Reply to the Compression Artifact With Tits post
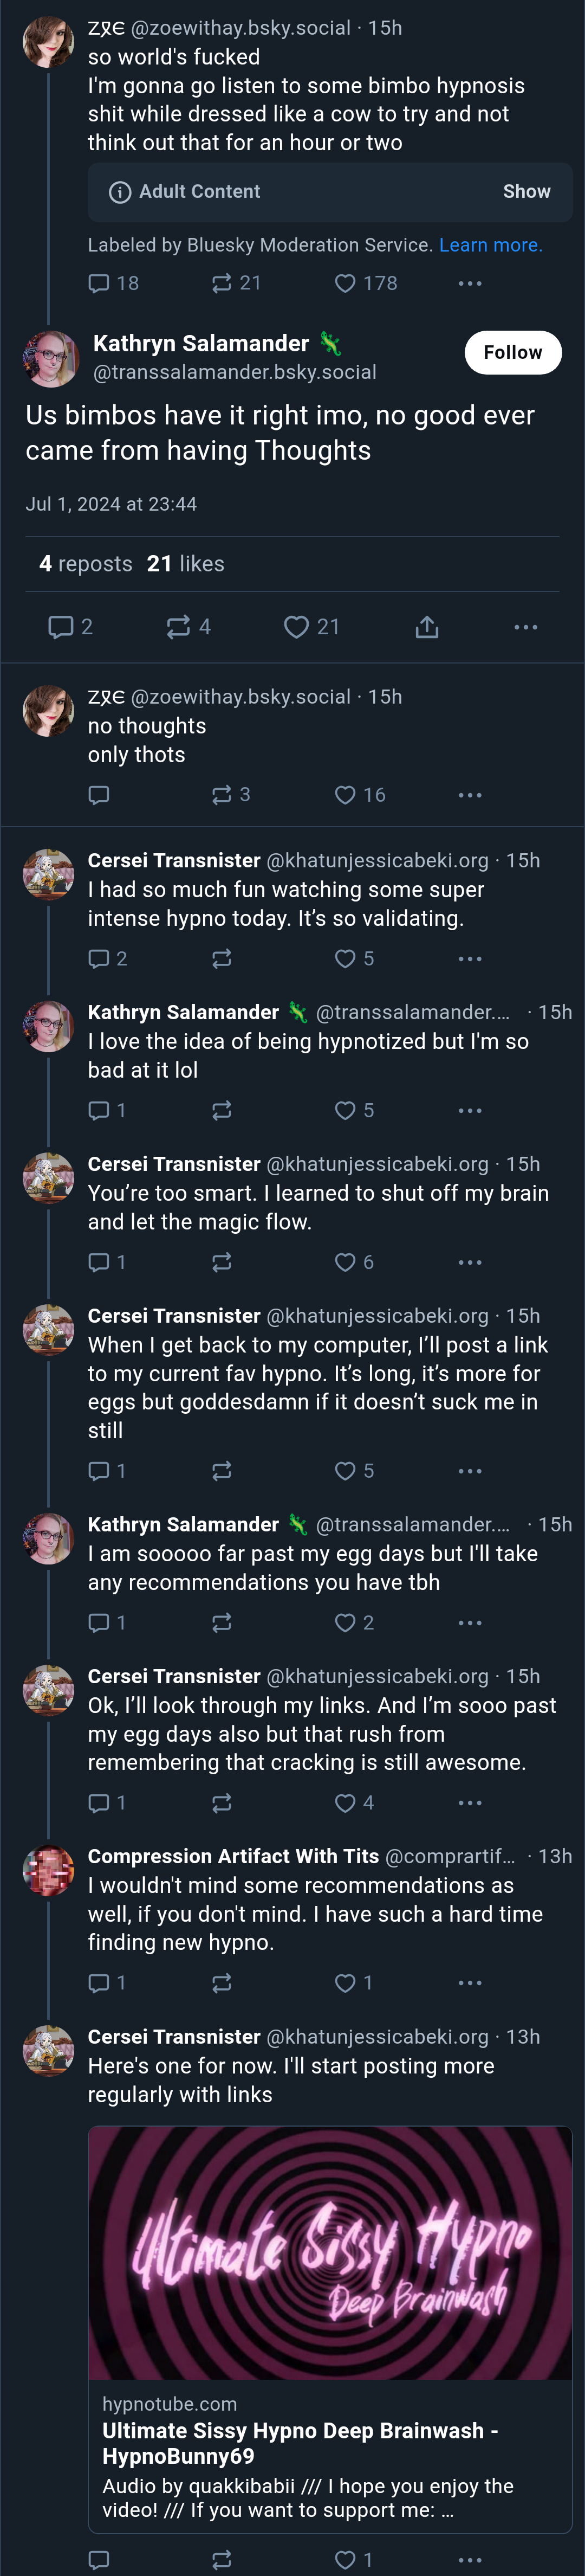 coord(107,1983)
